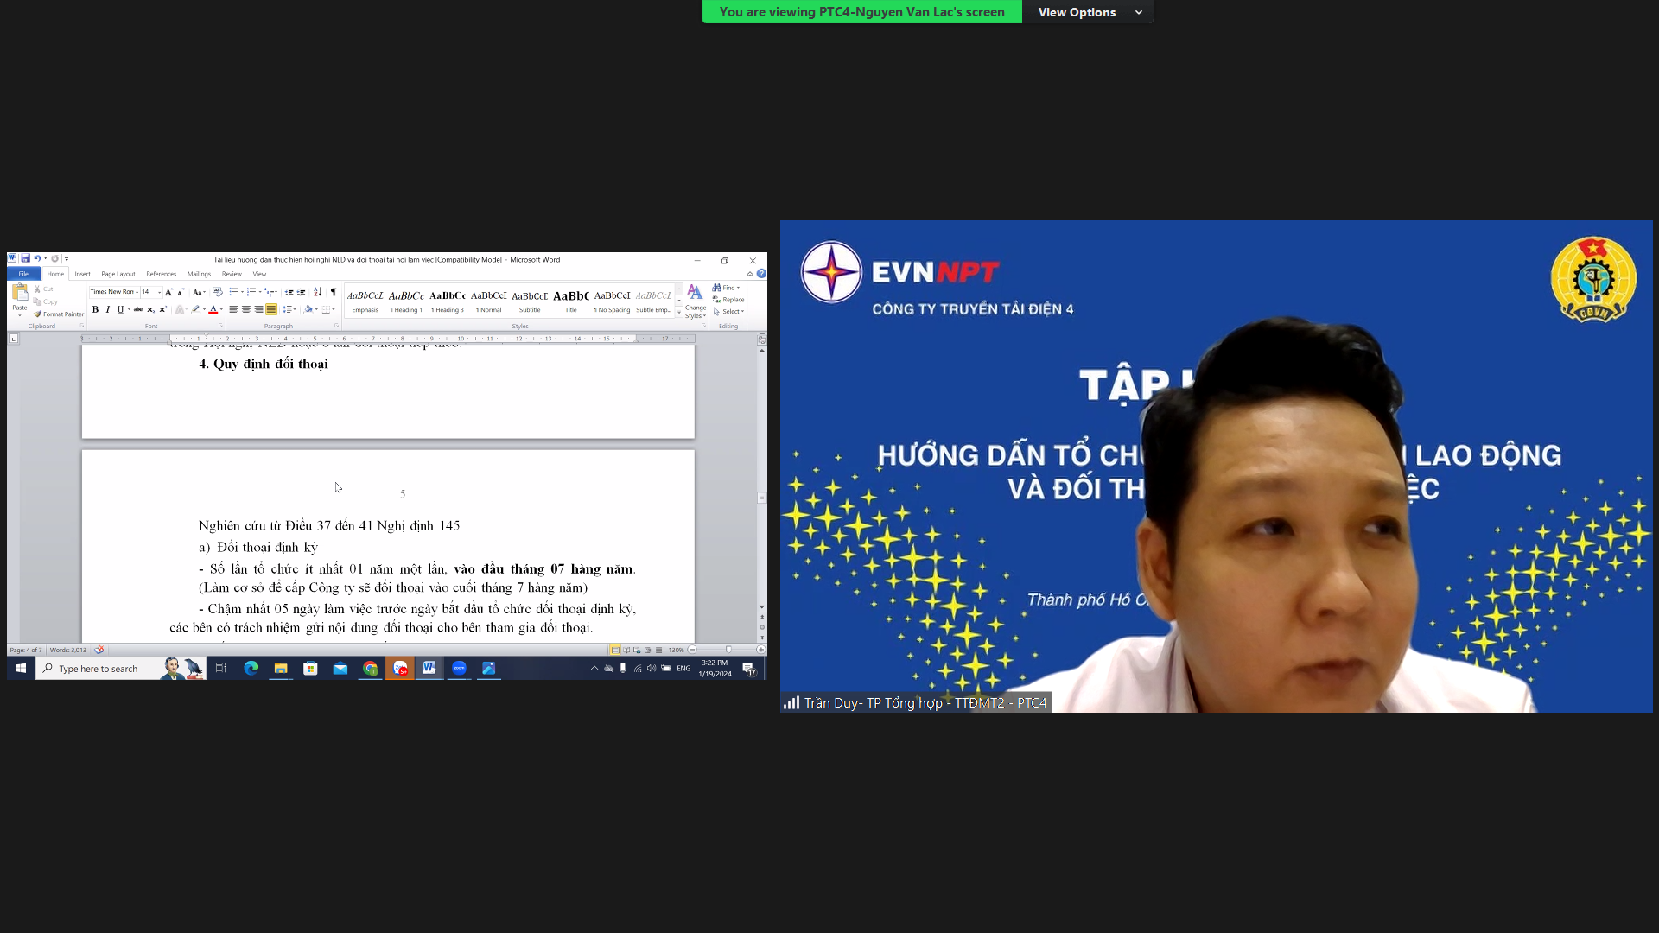
Task: Click the Format Painter tool
Action: [x=59, y=314]
